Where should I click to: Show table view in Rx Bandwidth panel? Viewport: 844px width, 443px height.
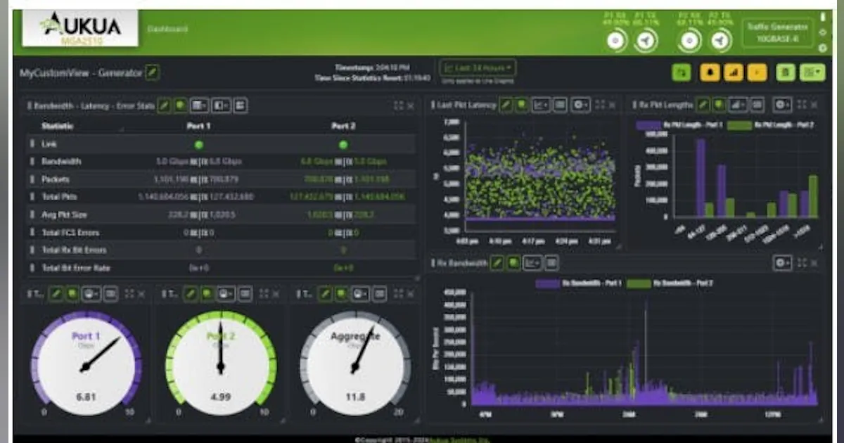pyautogui.click(x=552, y=263)
